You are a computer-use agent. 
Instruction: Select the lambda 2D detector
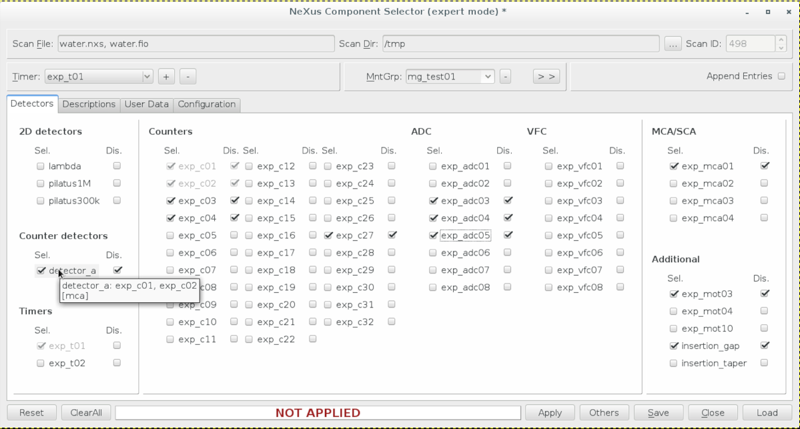pyautogui.click(x=40, y=166)
